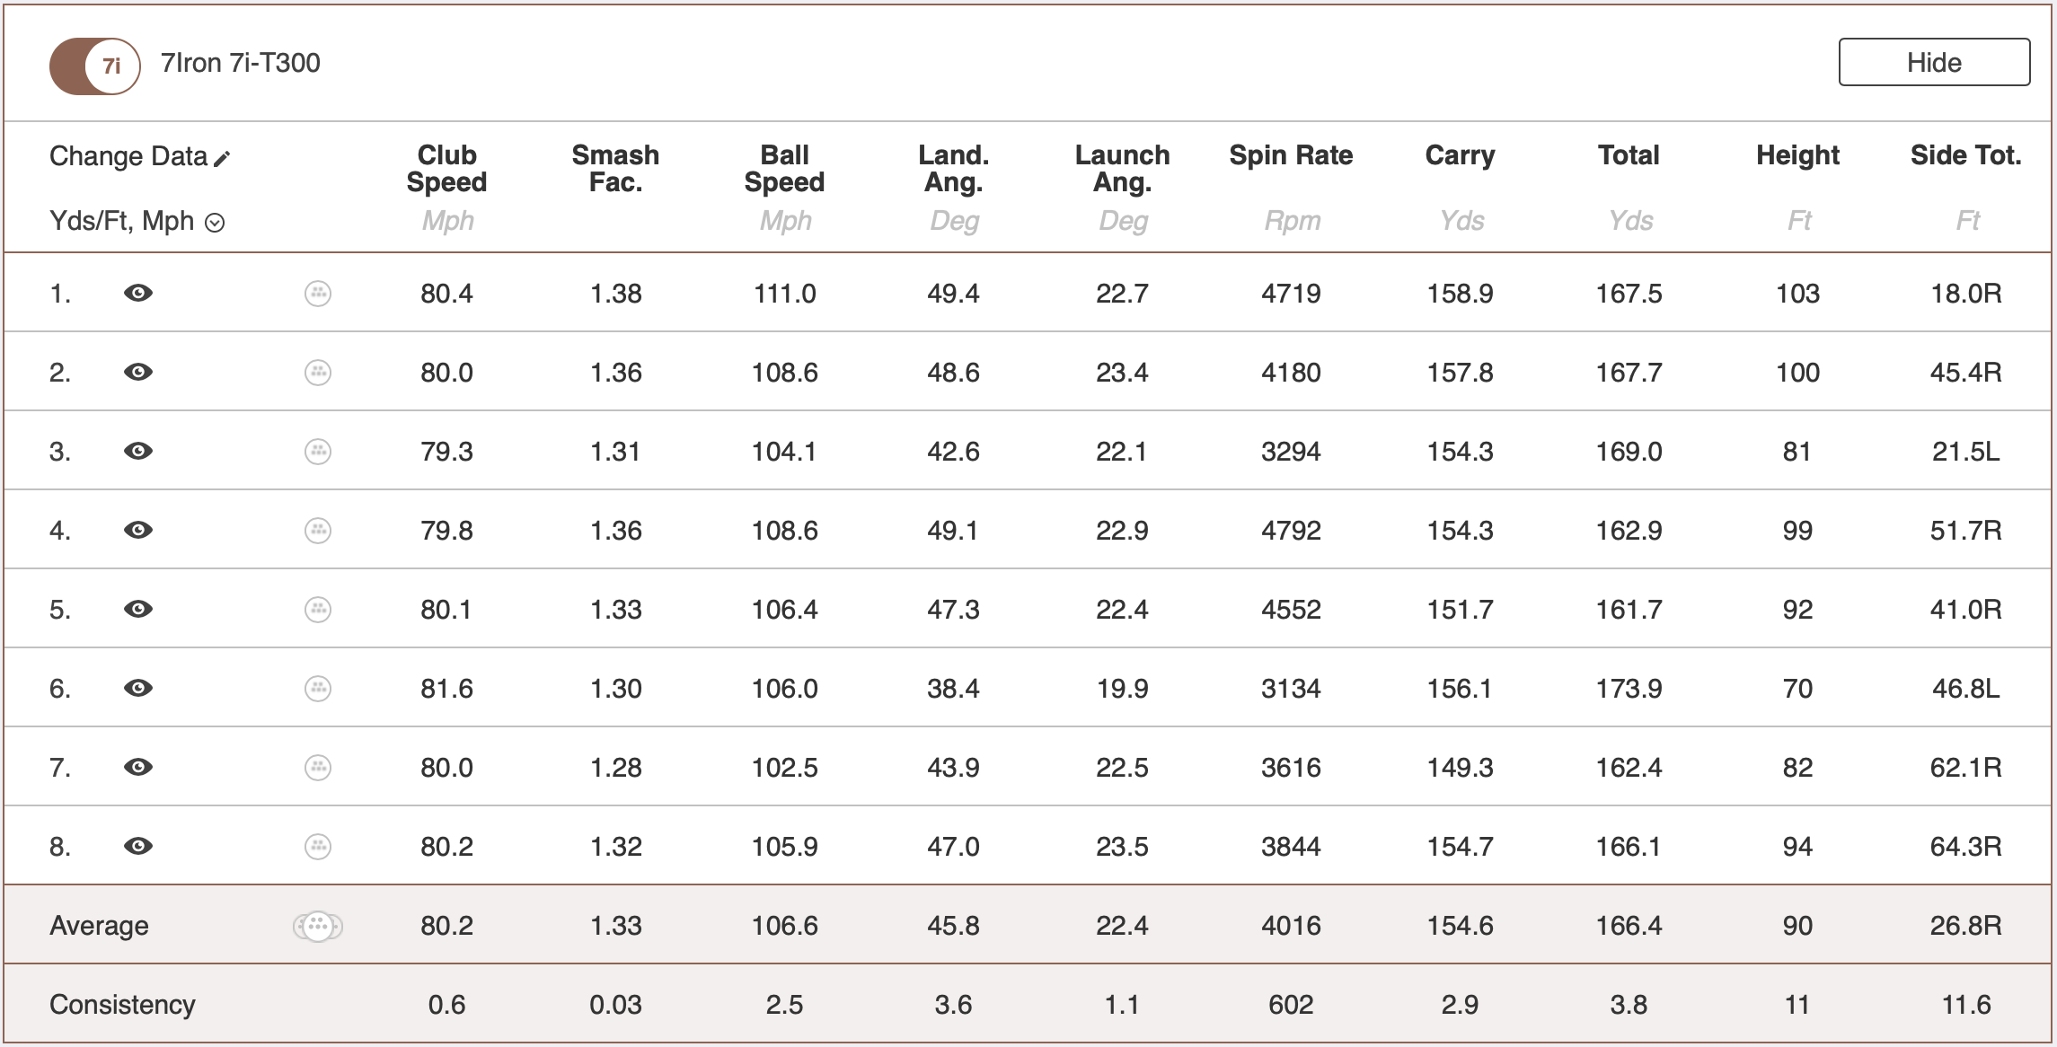Image resolution: width=2057 pixels, height=1047 pixels.
Task: Toggle visibility of shot 4
Action: [x=138, y=531]
